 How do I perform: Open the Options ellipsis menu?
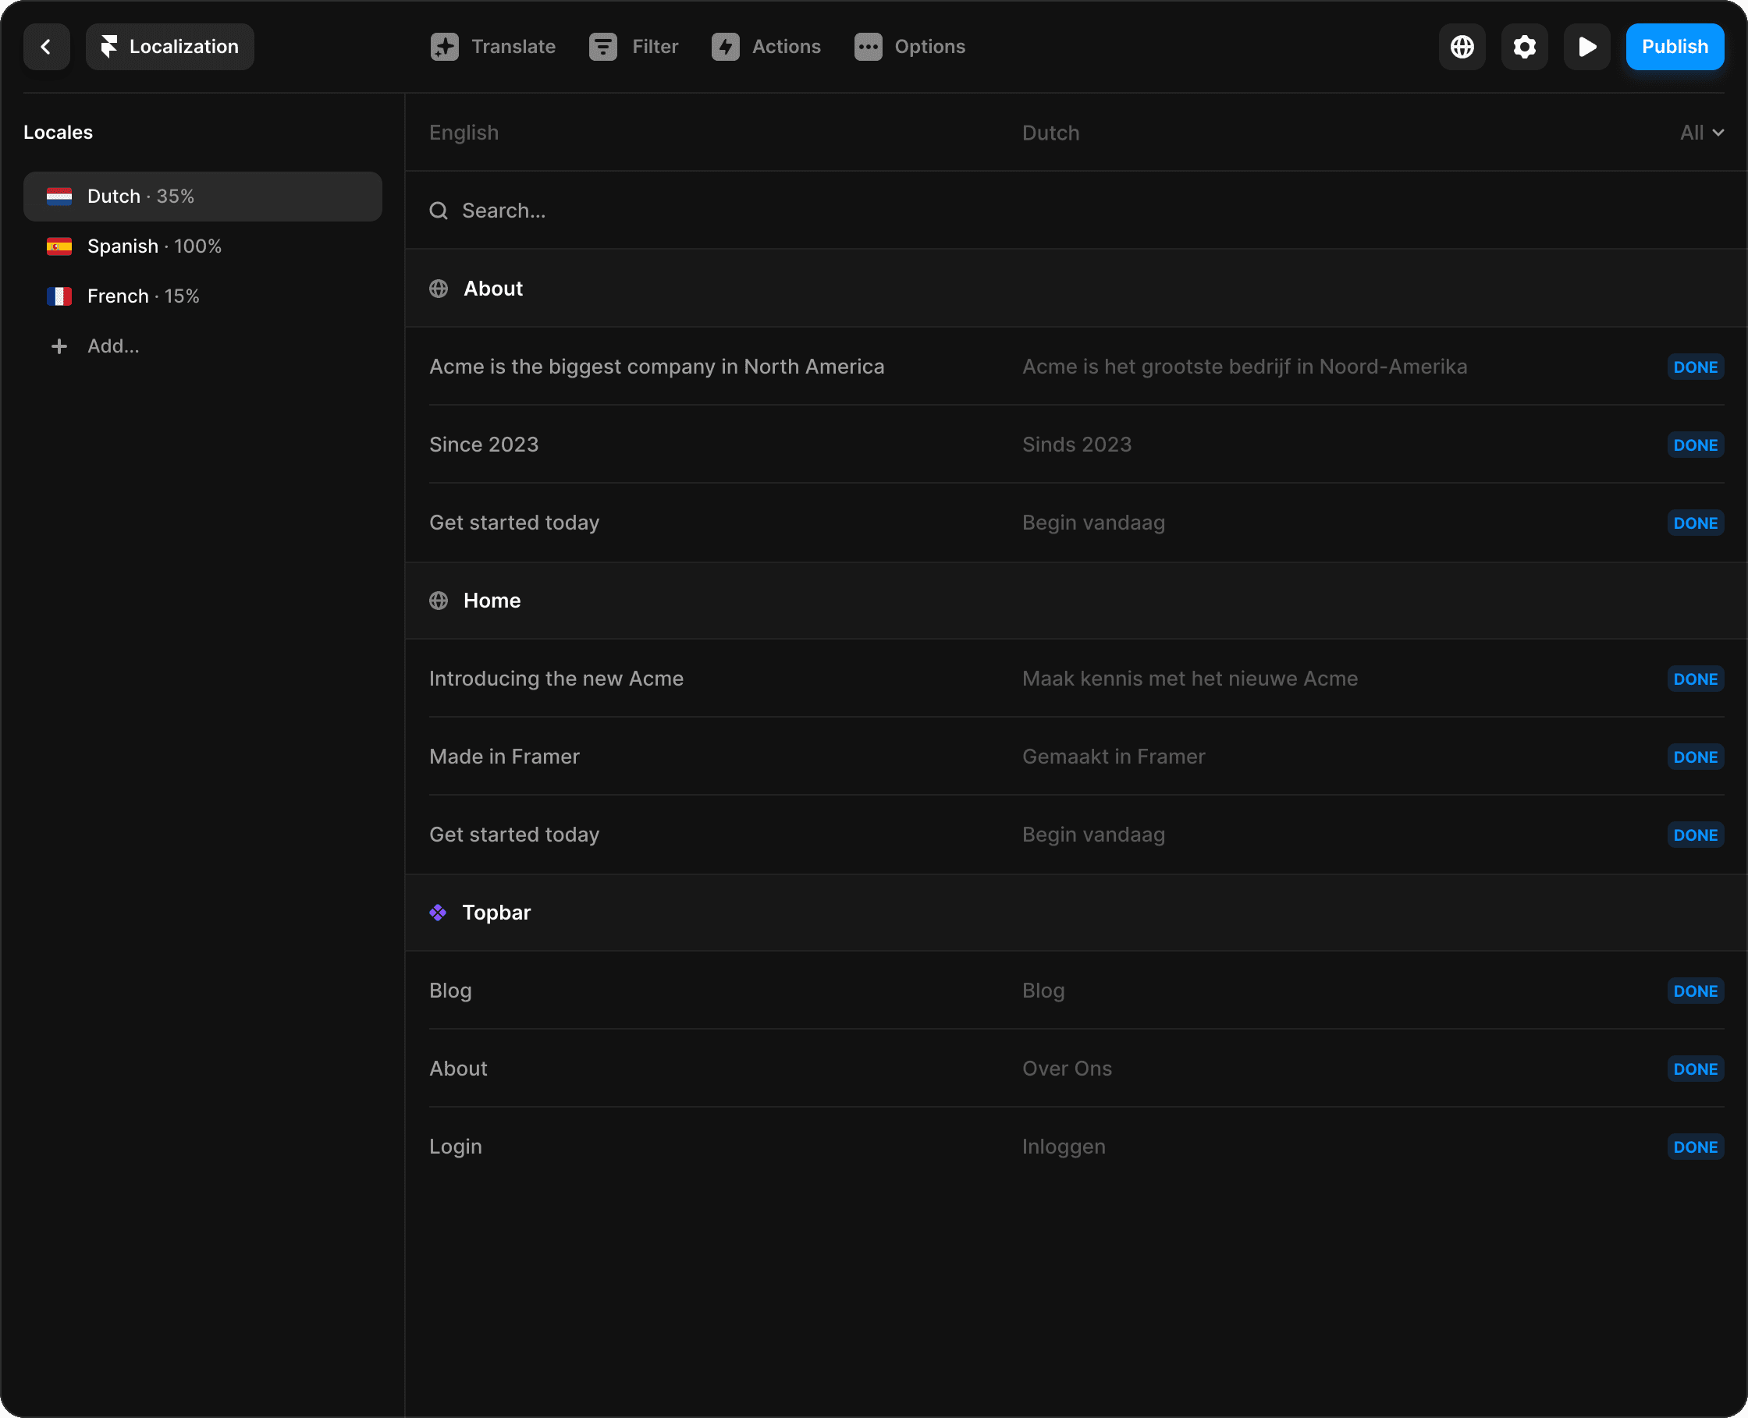click(910, 47)
